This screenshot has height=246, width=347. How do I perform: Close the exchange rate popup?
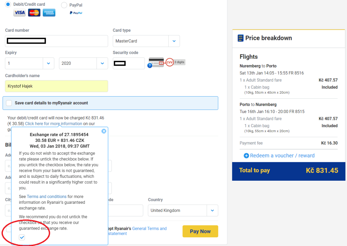point(104,131)
